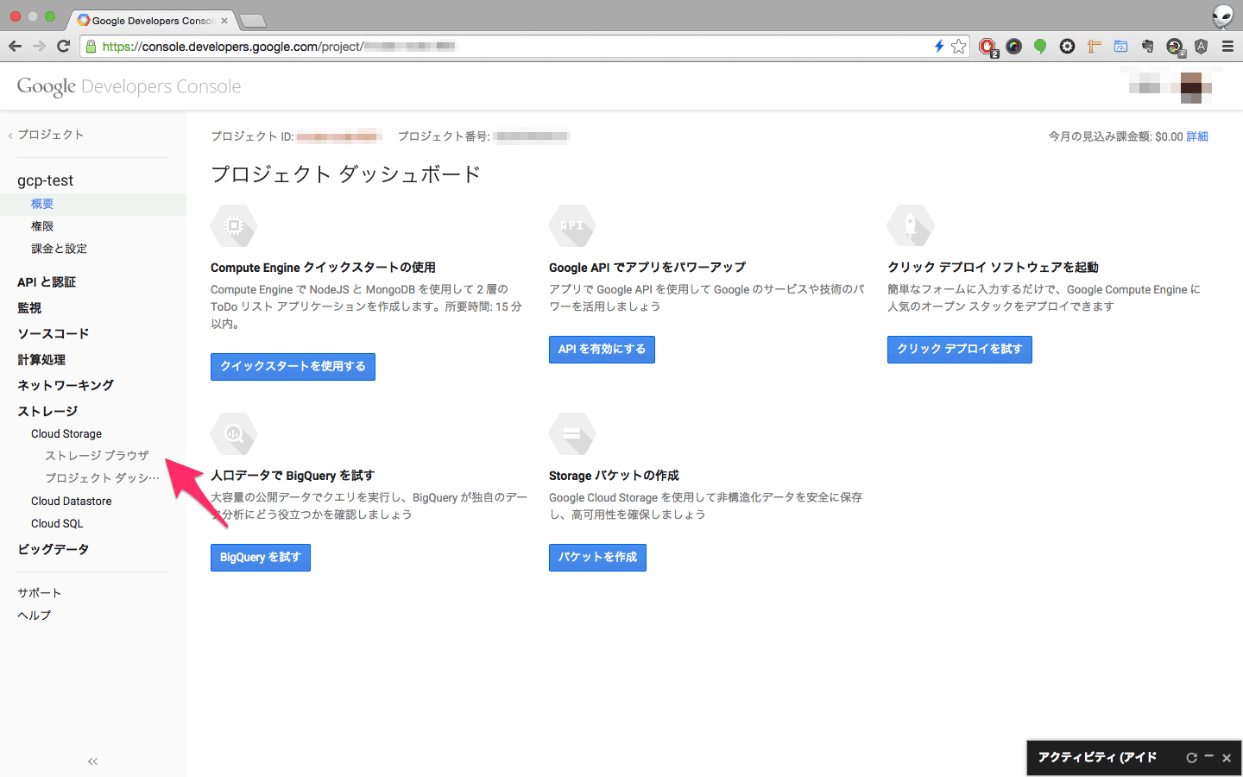The height and width of the screenshot is (777, 1243).
Task: Open Cloud Datastore in the sidebar
Action: [x=72, y=502]
